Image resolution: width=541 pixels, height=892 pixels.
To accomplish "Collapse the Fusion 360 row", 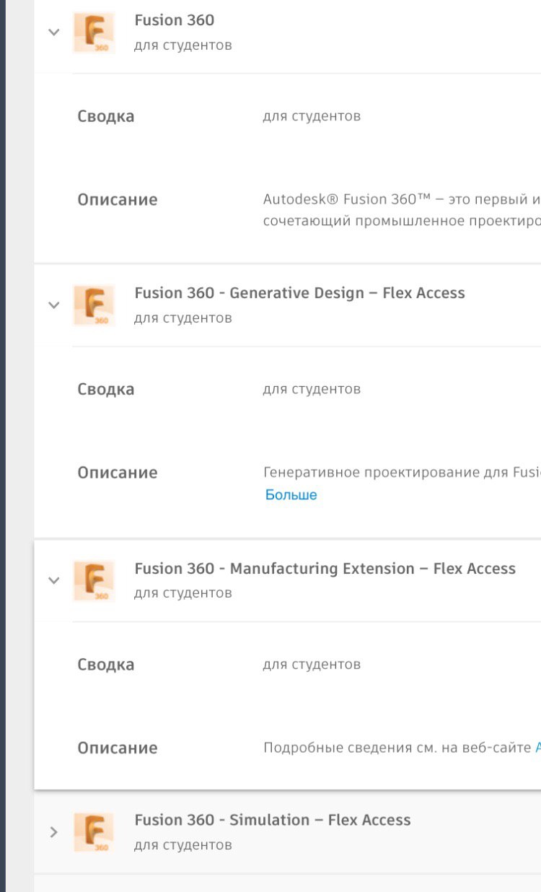I will coord(53,32).
